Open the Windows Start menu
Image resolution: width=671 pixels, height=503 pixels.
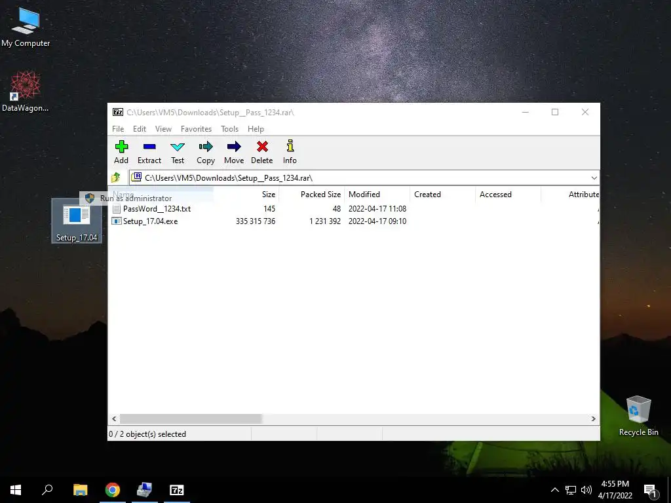[16, 490]
